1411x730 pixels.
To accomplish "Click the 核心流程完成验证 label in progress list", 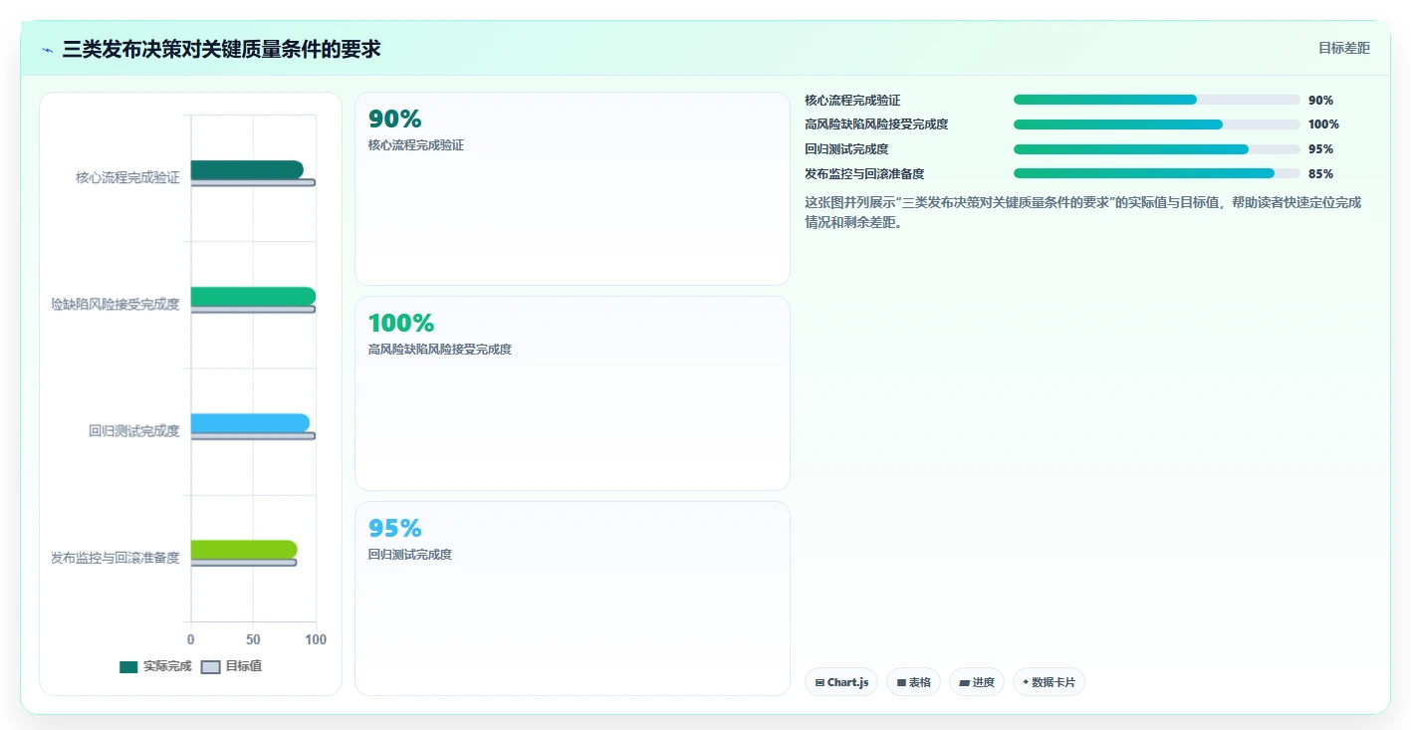I will coord(852,100).
